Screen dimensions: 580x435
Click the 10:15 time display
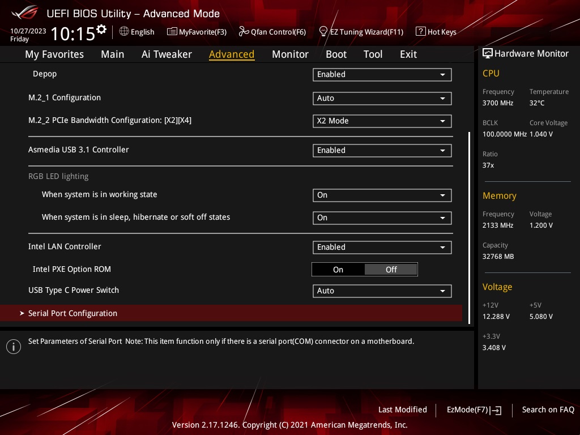tap(72, 33)
